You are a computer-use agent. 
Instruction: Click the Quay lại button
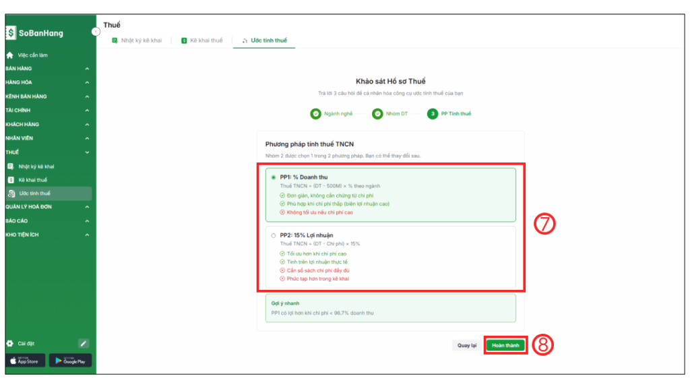(467, 345)
